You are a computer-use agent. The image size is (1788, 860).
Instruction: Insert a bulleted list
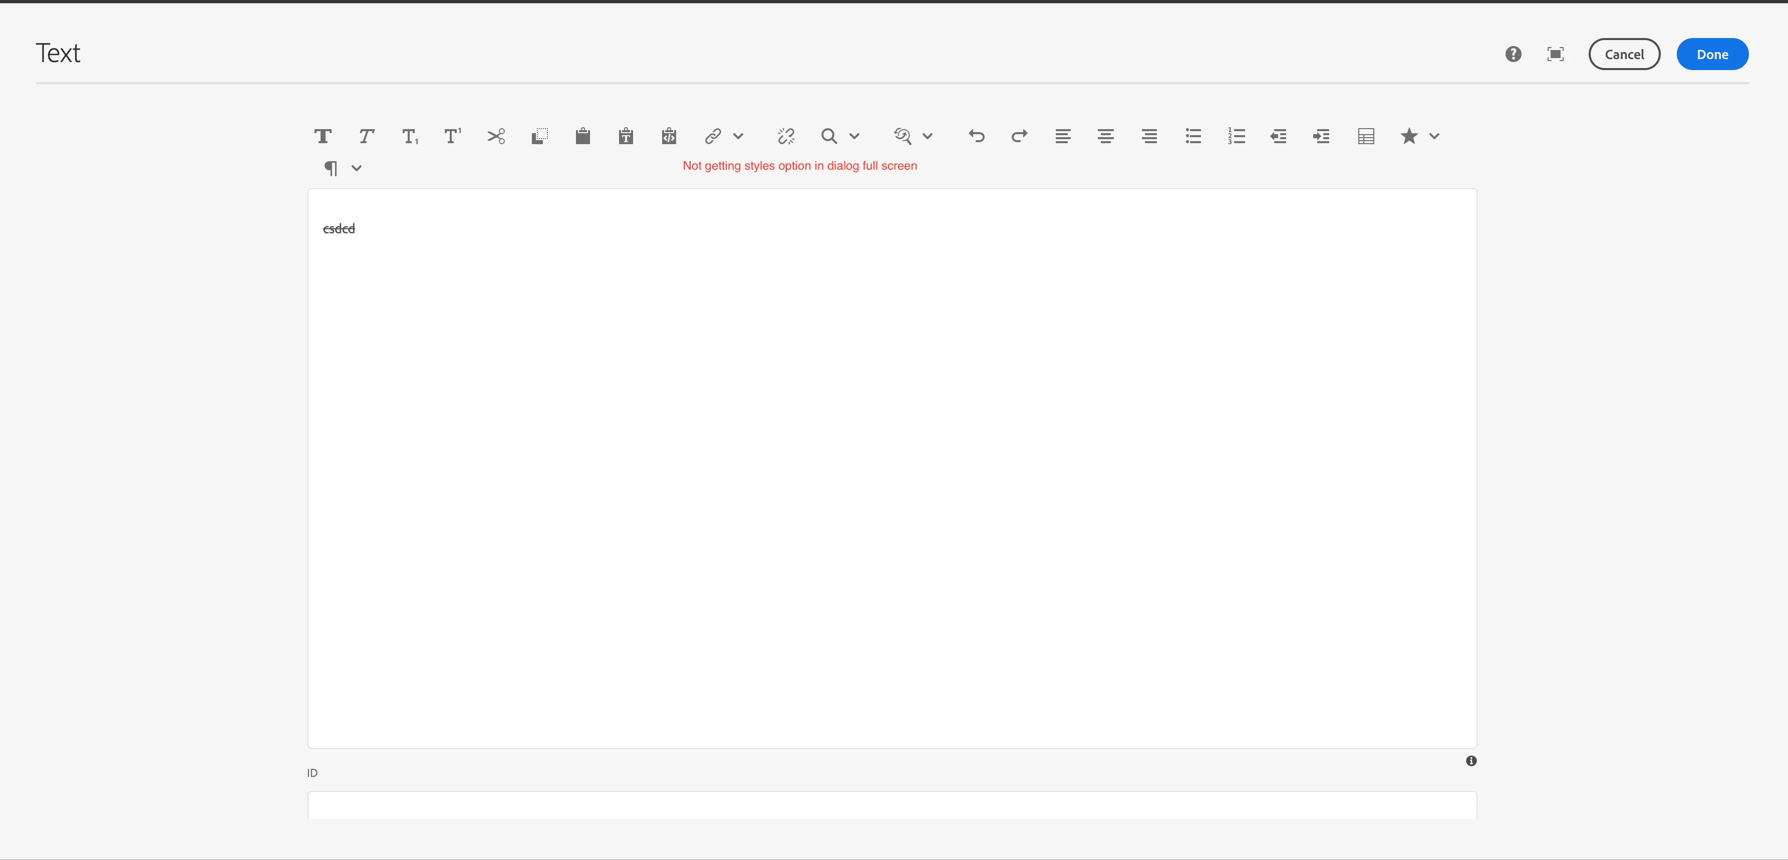pos(1193,136)
